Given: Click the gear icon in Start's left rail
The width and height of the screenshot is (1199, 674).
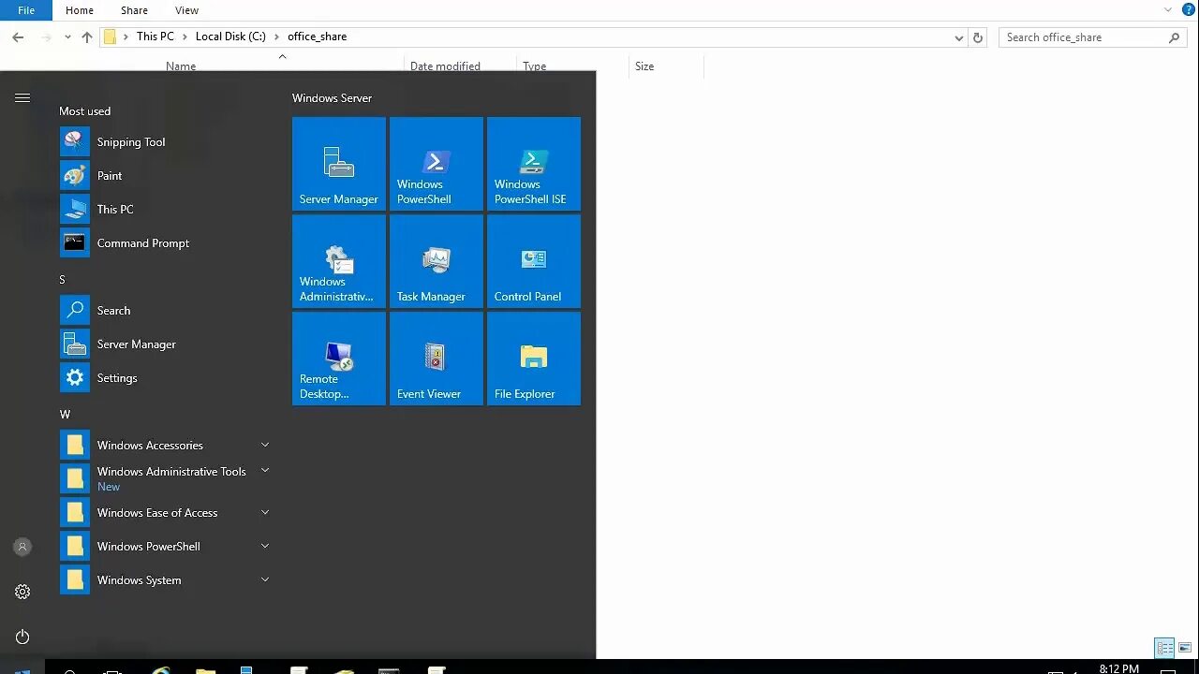Looking at the screenshot, I should 22,592.
